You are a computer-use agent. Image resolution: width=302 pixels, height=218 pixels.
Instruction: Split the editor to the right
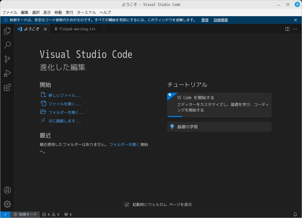tap(287, 29)
